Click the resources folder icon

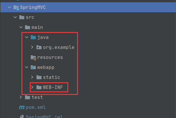(33, 58)
